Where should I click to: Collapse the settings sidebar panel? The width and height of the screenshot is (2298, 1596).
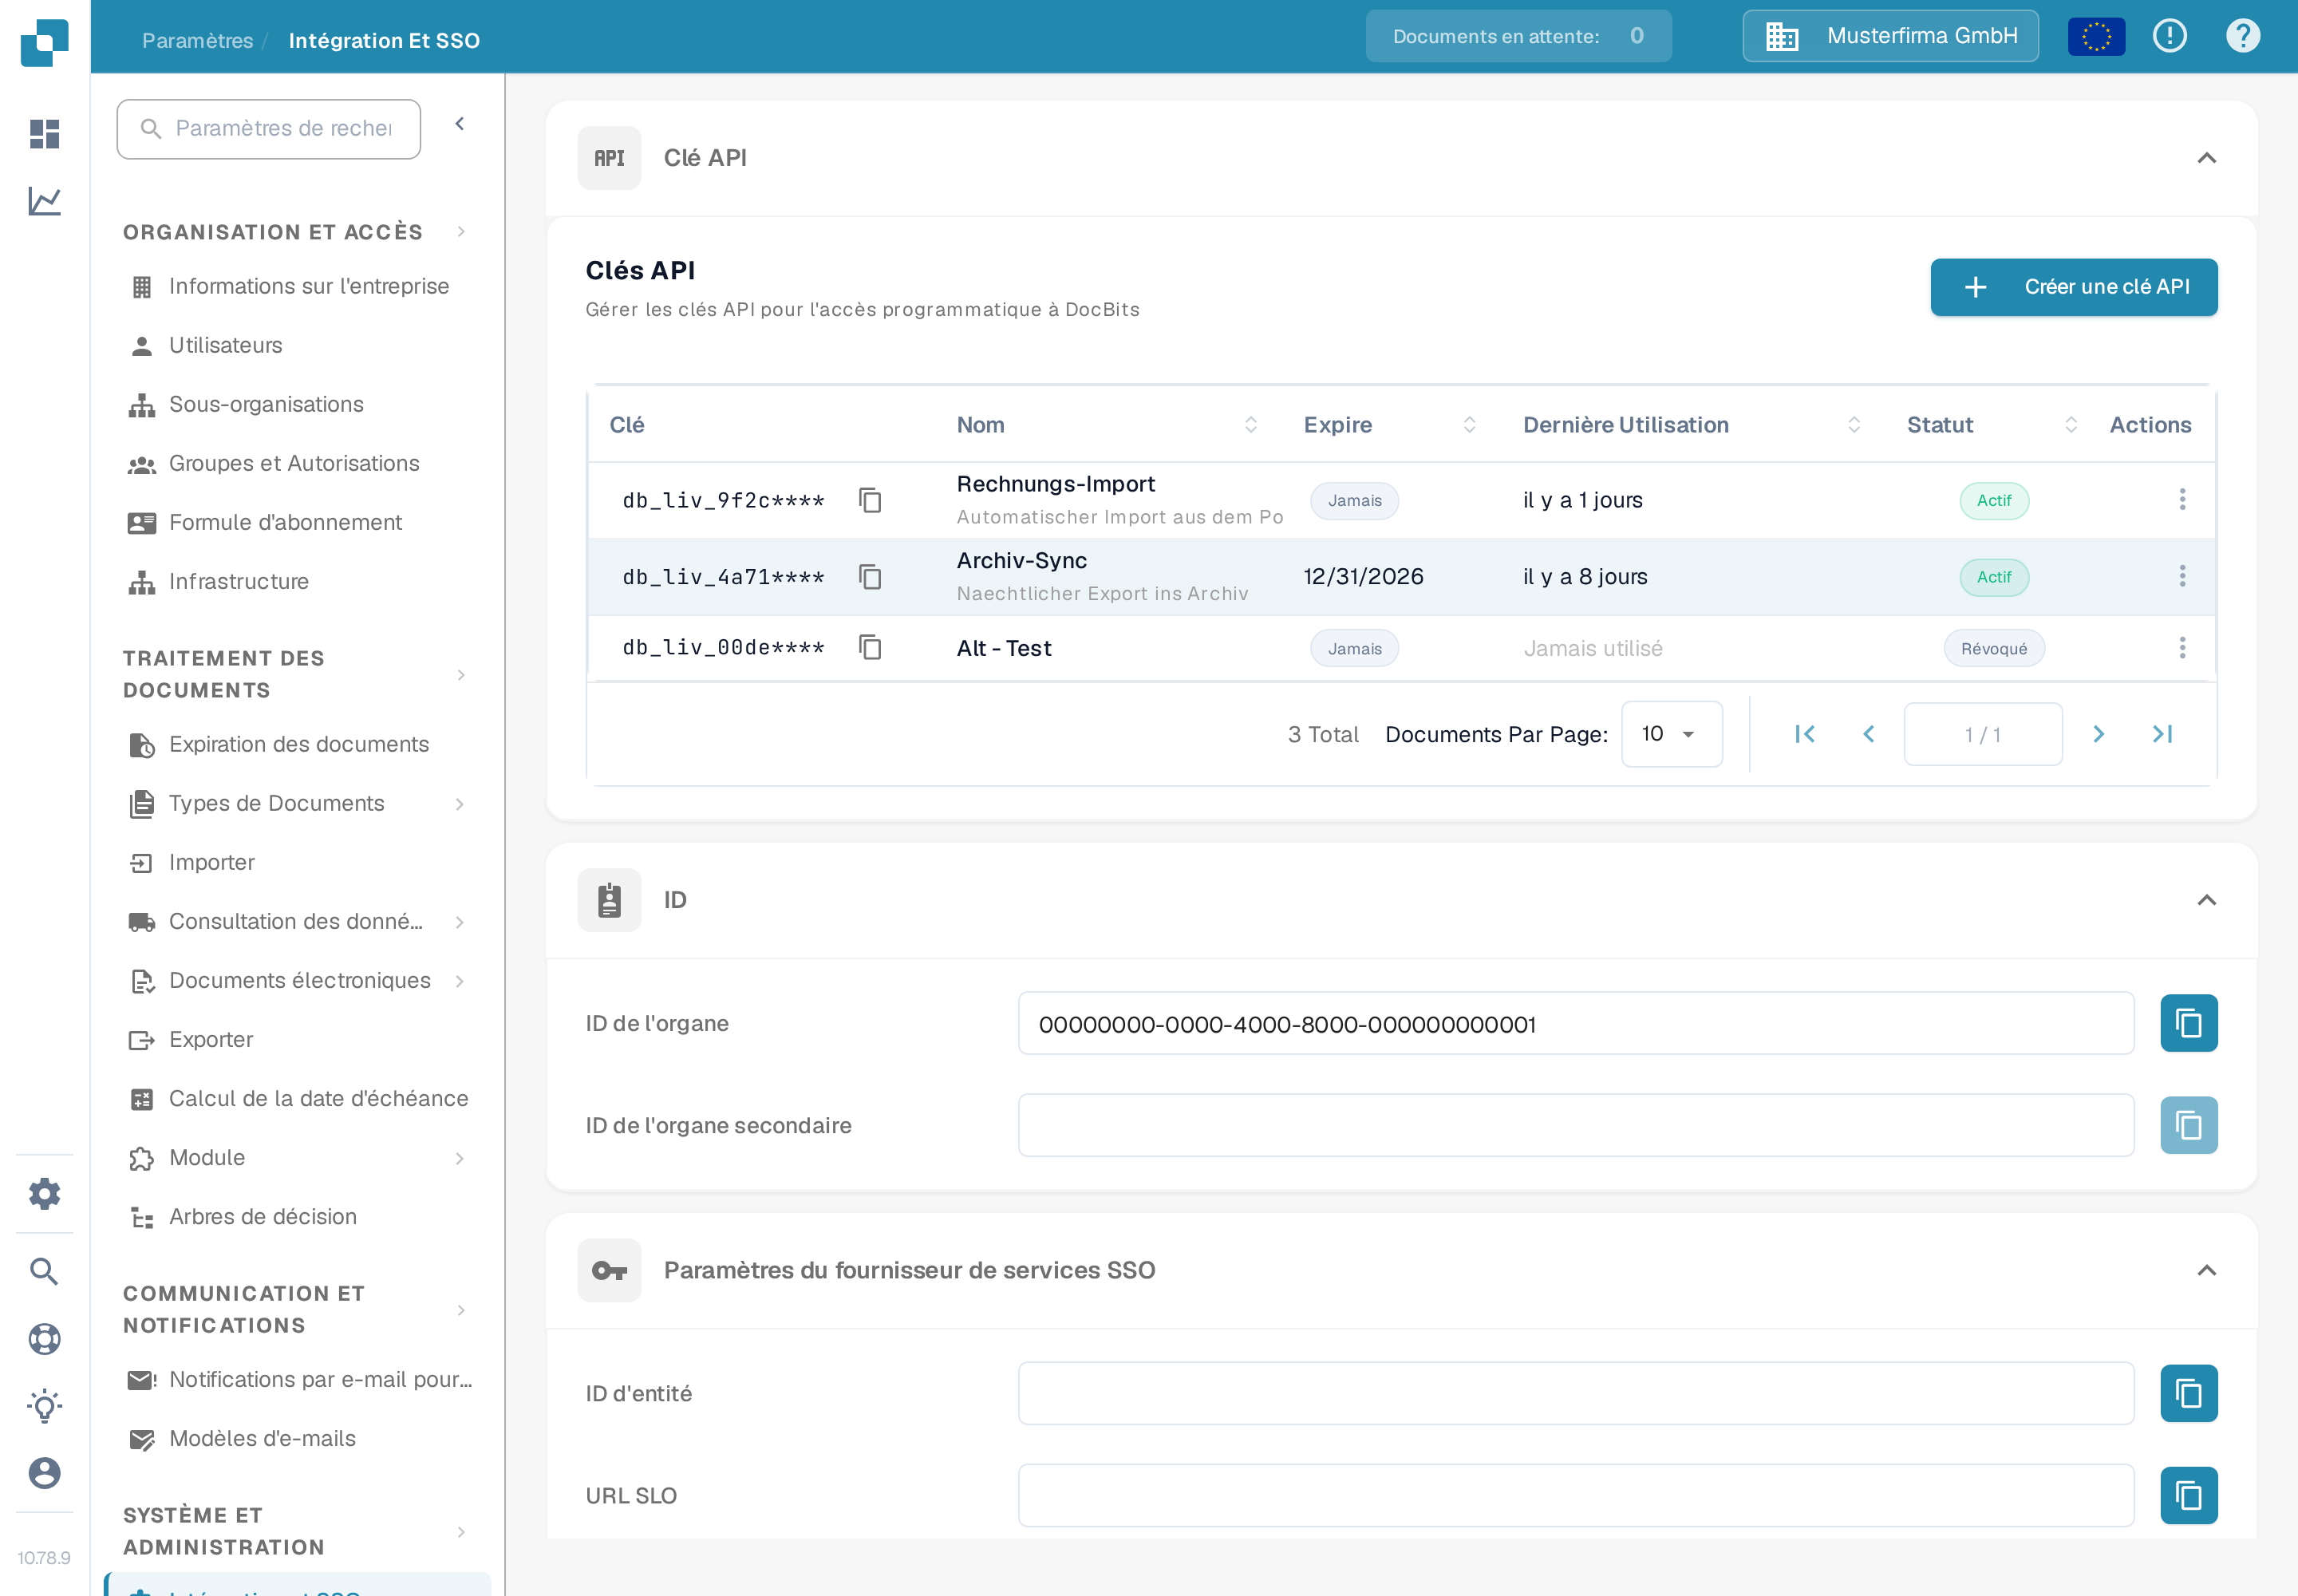460,124
